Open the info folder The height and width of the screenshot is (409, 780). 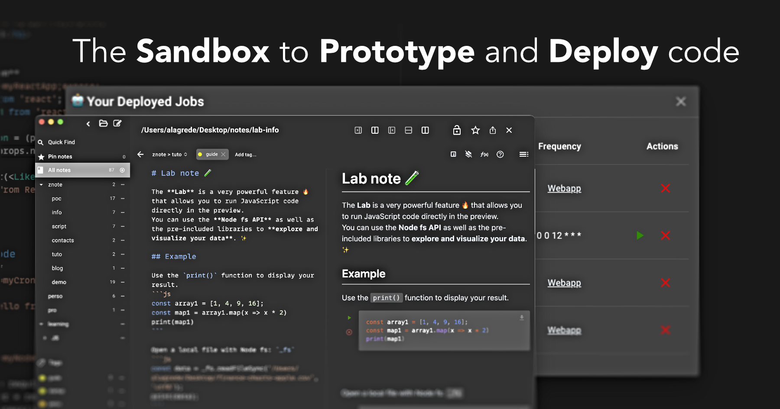point(57,213)
